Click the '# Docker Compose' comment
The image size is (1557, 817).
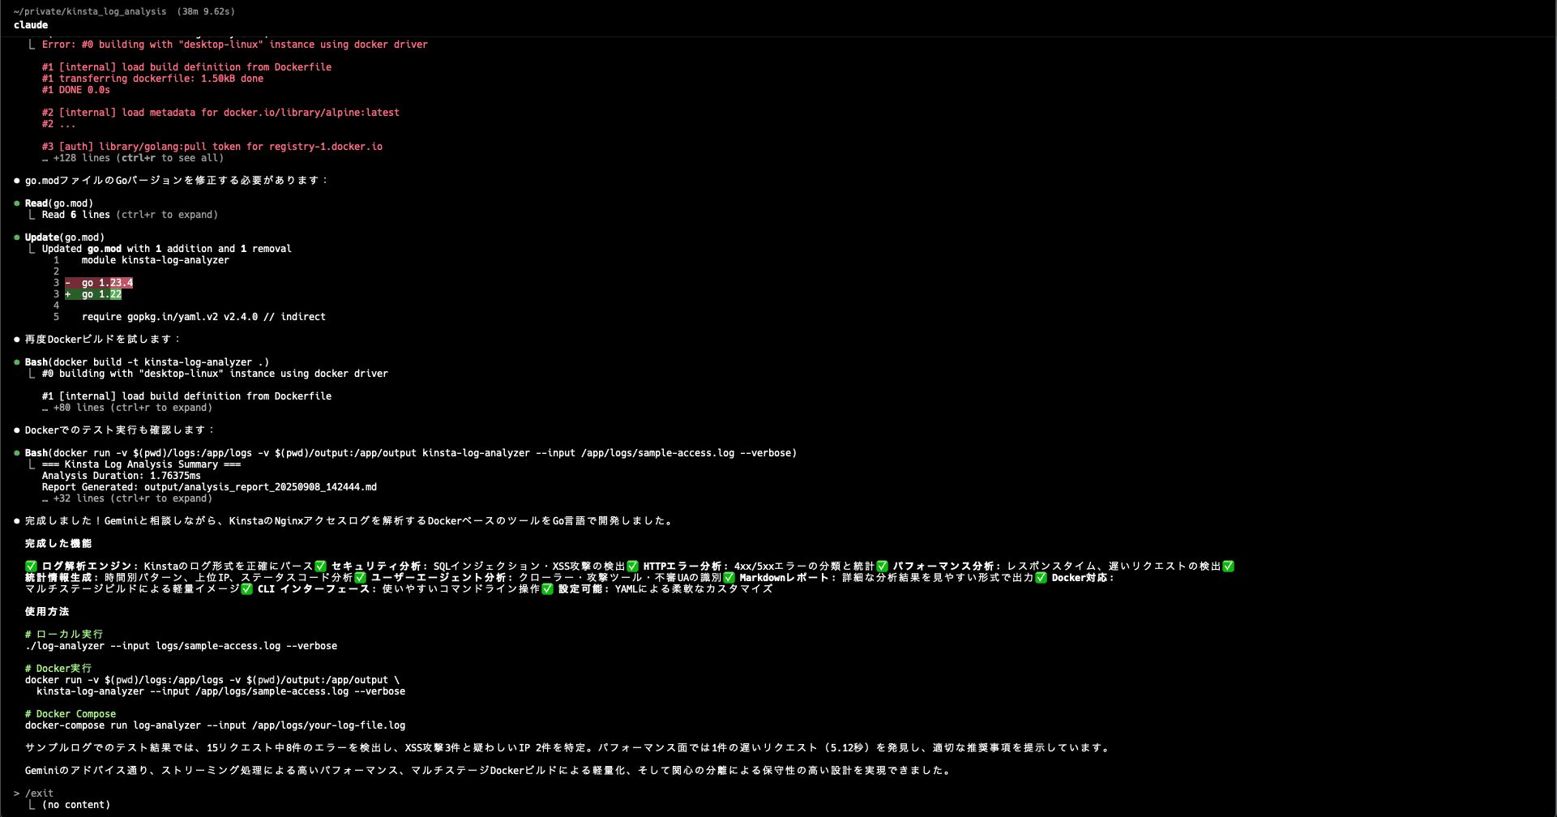[71, 714]
